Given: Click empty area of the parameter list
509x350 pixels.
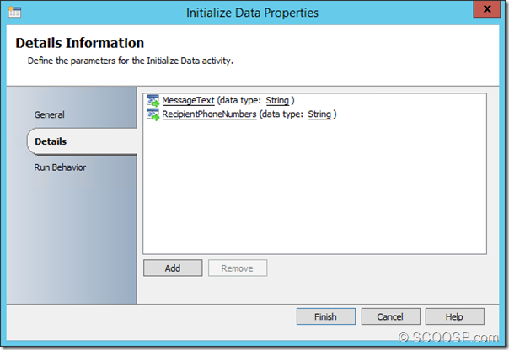Looking at the screenshot, I should point(313,194).
